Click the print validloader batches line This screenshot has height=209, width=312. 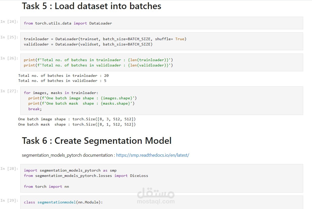pyautogui.click(x=98, y=65)
